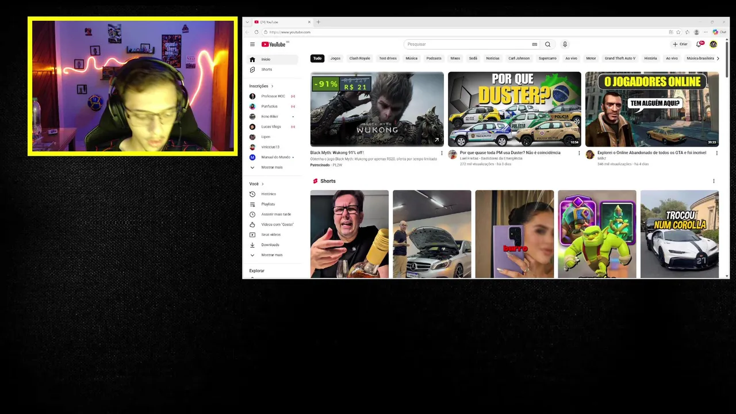Image resolution: width=736 pixels, height=414 pixels.
Task: Open the browser tab search chevron
Action: coord(247,22)
